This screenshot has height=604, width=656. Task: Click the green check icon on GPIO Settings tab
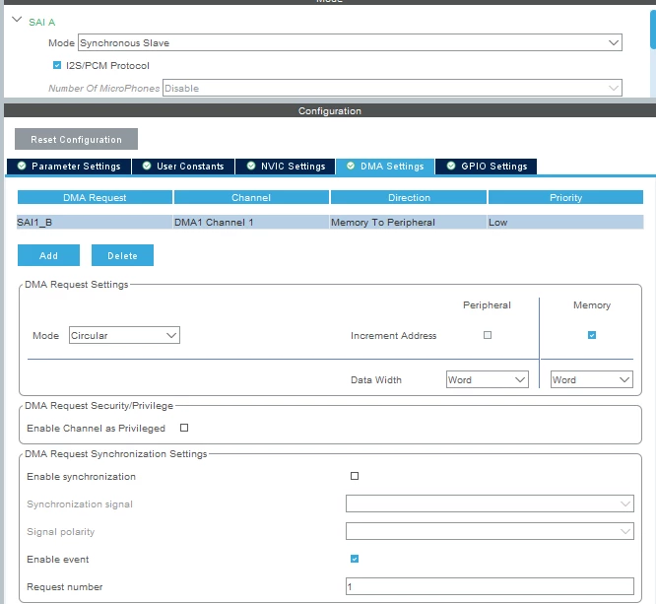tap(451, 166)
